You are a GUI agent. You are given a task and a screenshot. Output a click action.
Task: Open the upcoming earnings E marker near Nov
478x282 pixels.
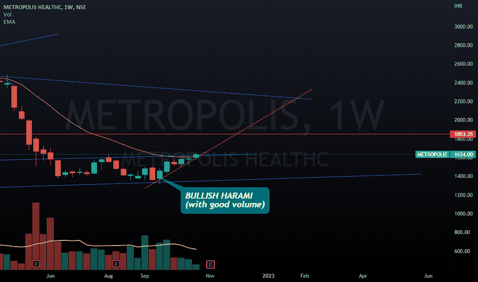(210, 265)
